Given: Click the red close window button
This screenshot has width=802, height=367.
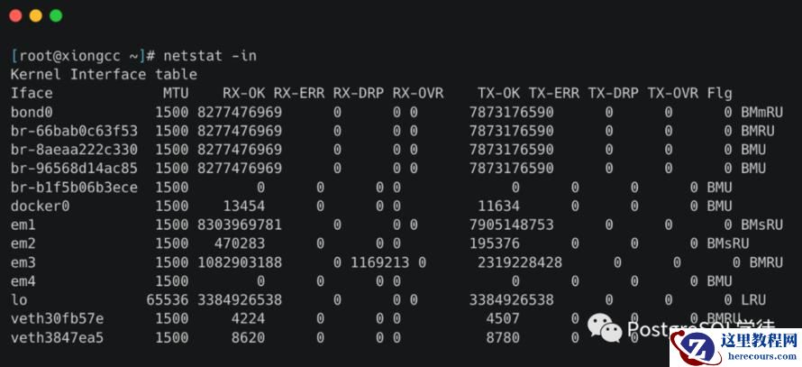Looking at the screenshot, I should pyautogui.click(x=16, y=15).
